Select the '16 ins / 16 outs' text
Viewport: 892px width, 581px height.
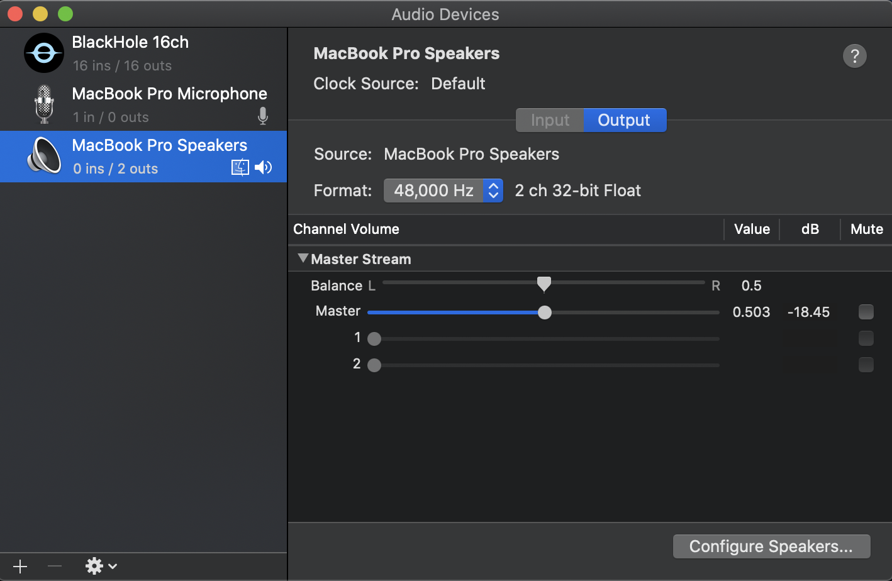point(122,65)
